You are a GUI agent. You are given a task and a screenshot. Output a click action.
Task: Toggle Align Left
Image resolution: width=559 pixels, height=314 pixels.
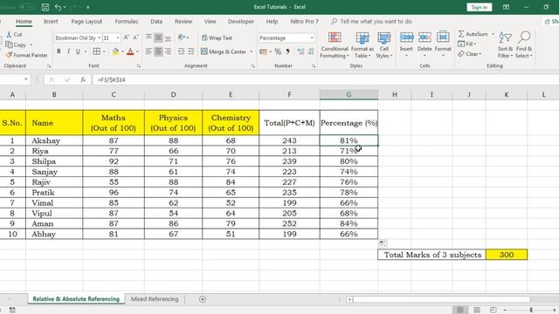(x=148, y=51)
